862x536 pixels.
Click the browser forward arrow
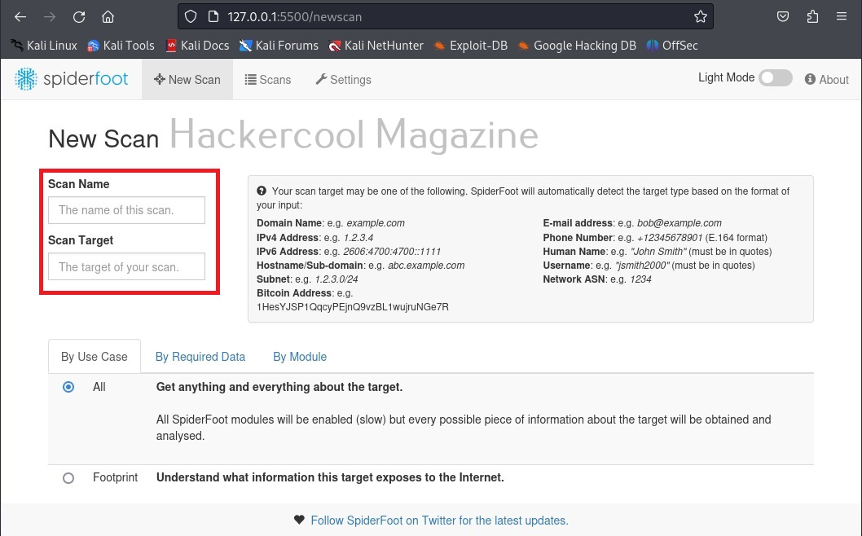tap(50, 16)
